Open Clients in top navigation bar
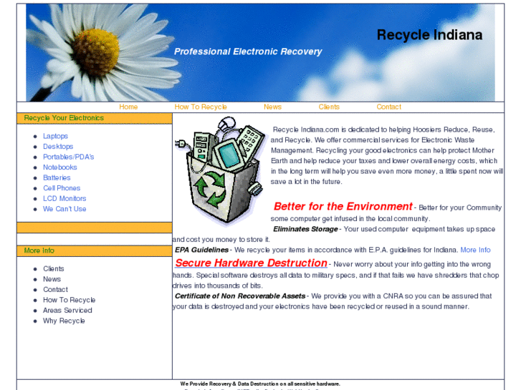The width and height of the screenshot is (521, 390). tap(329, 107)
